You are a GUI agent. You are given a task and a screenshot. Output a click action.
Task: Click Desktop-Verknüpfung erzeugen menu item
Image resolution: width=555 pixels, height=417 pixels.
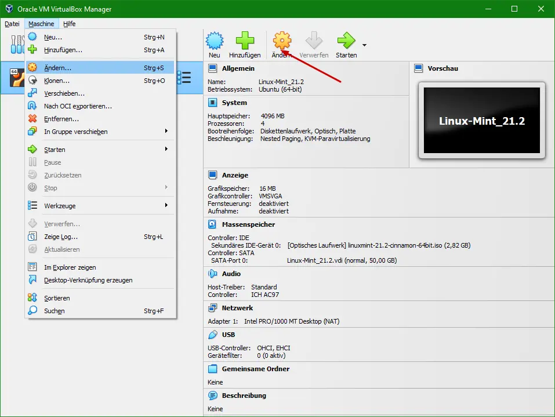88,280
